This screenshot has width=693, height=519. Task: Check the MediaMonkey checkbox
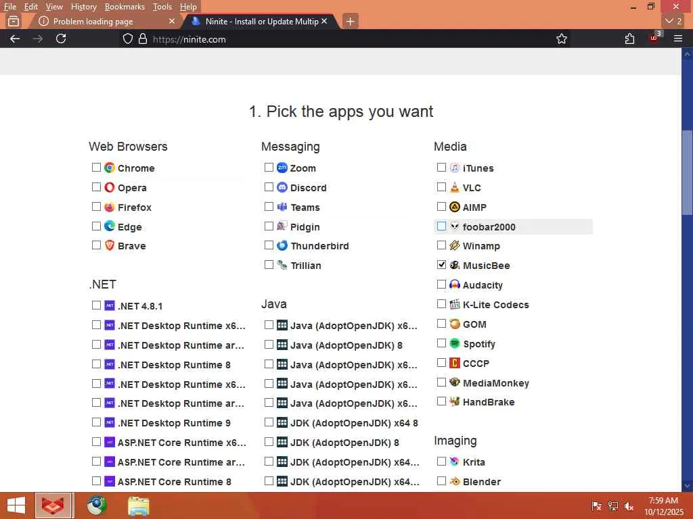pyautogui.click(x=441, y=382)
